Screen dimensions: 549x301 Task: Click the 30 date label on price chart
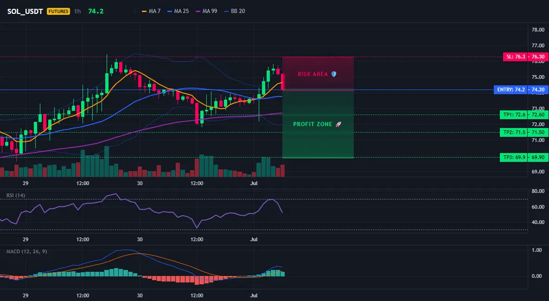point(140,183)
